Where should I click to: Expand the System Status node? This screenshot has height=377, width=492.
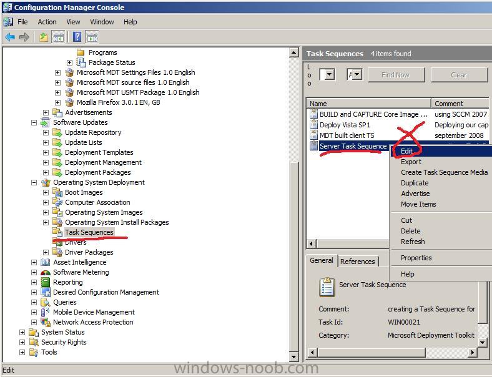[22, 332]
